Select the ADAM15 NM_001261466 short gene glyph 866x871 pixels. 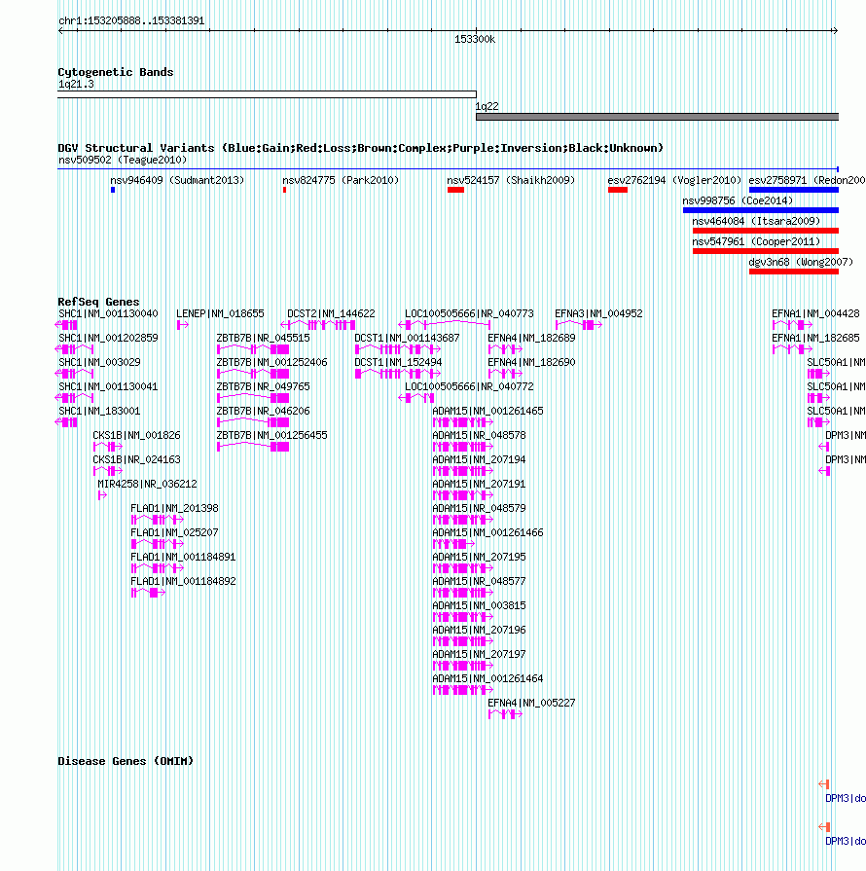[453, 544]
